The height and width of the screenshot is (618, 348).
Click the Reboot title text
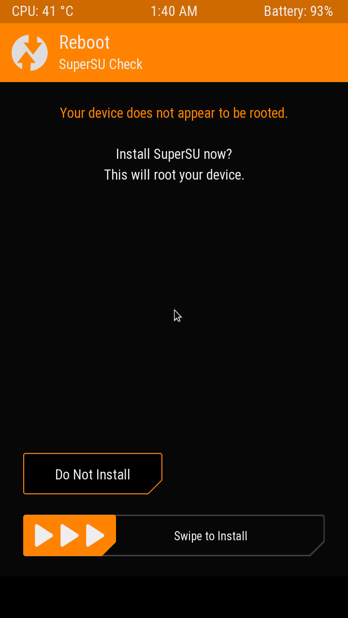pos(85,42)
